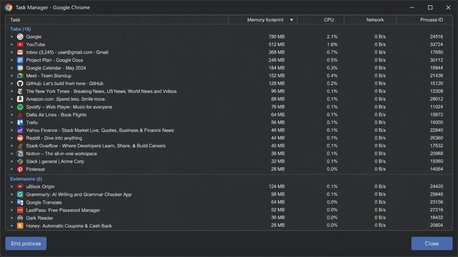Click the Delta Air Lines icon

20,115
